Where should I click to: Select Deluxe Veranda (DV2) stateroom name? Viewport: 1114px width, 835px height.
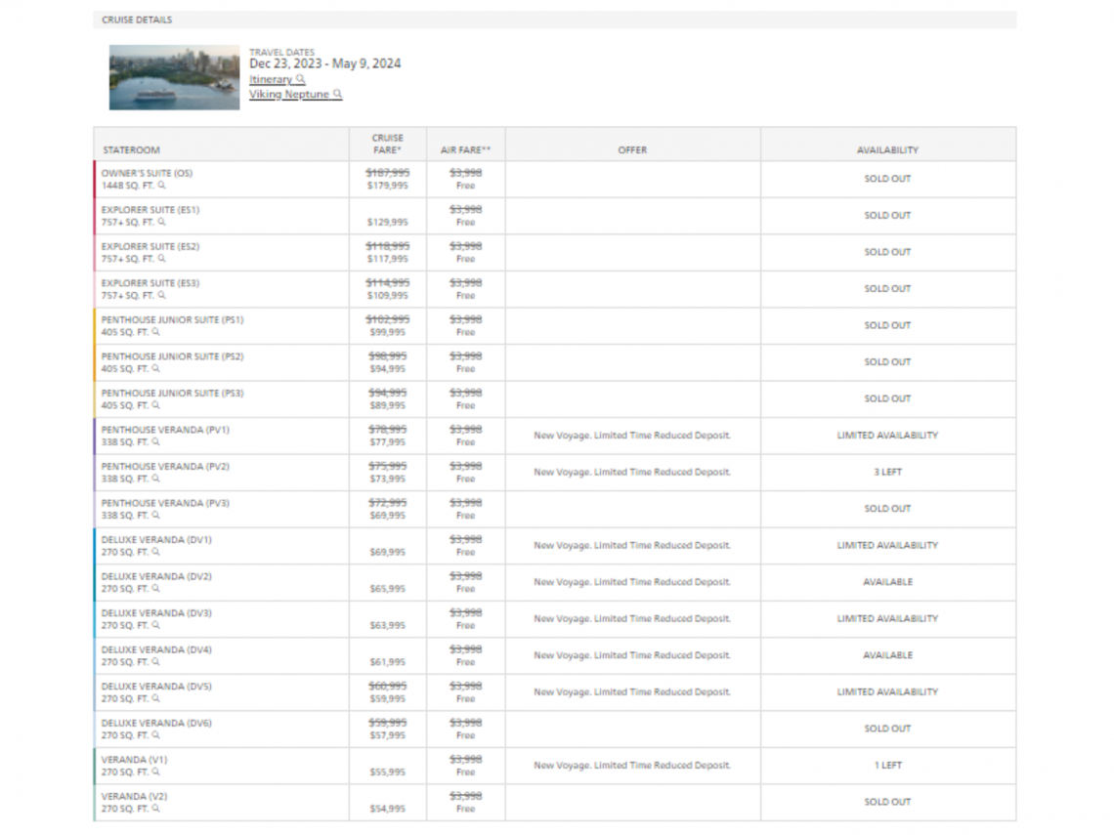pyautogui.click(x=156, y=576)
